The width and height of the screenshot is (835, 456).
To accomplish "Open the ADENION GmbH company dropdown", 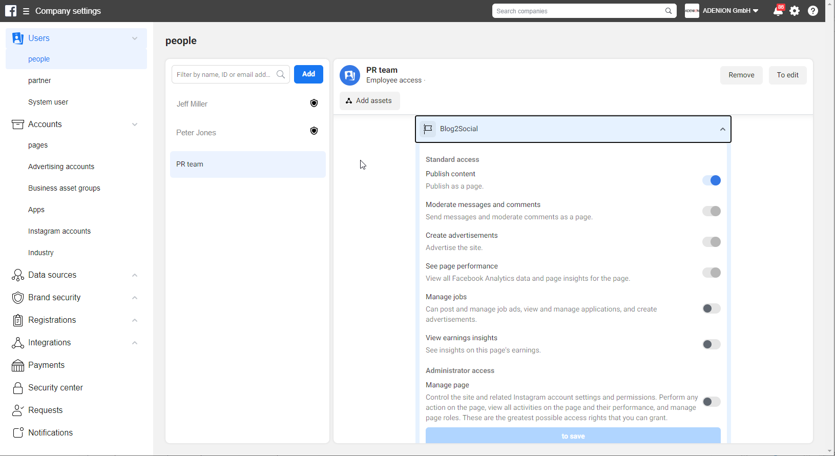I will tap(730, 11).
